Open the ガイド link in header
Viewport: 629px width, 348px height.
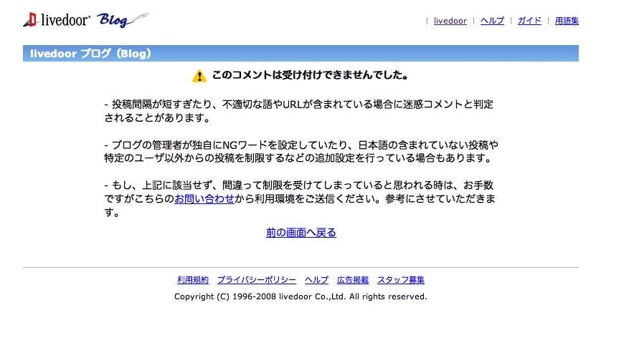529,21
